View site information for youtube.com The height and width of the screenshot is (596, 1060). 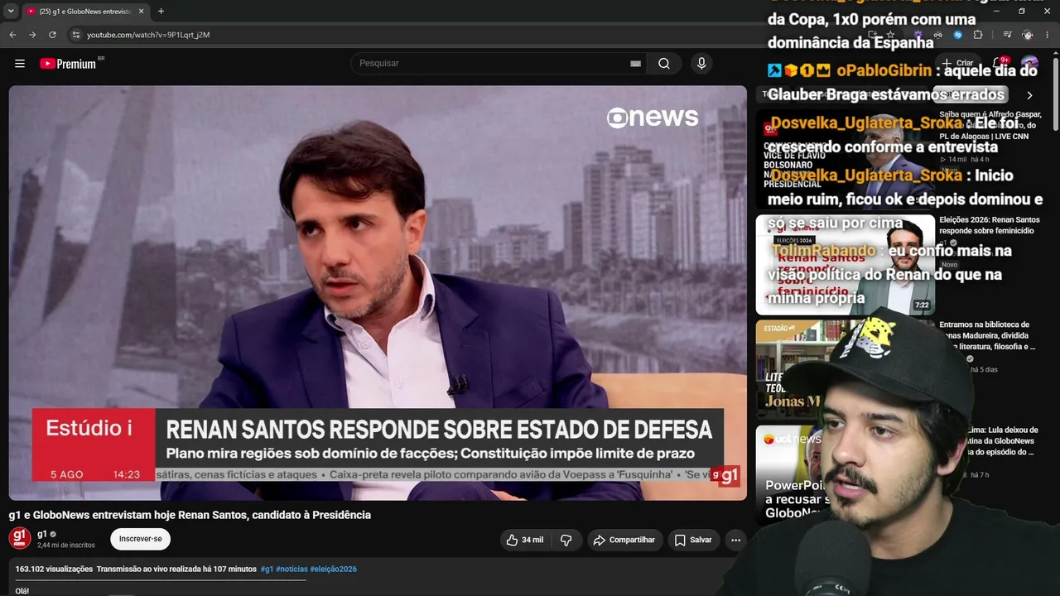coord(75,35)
